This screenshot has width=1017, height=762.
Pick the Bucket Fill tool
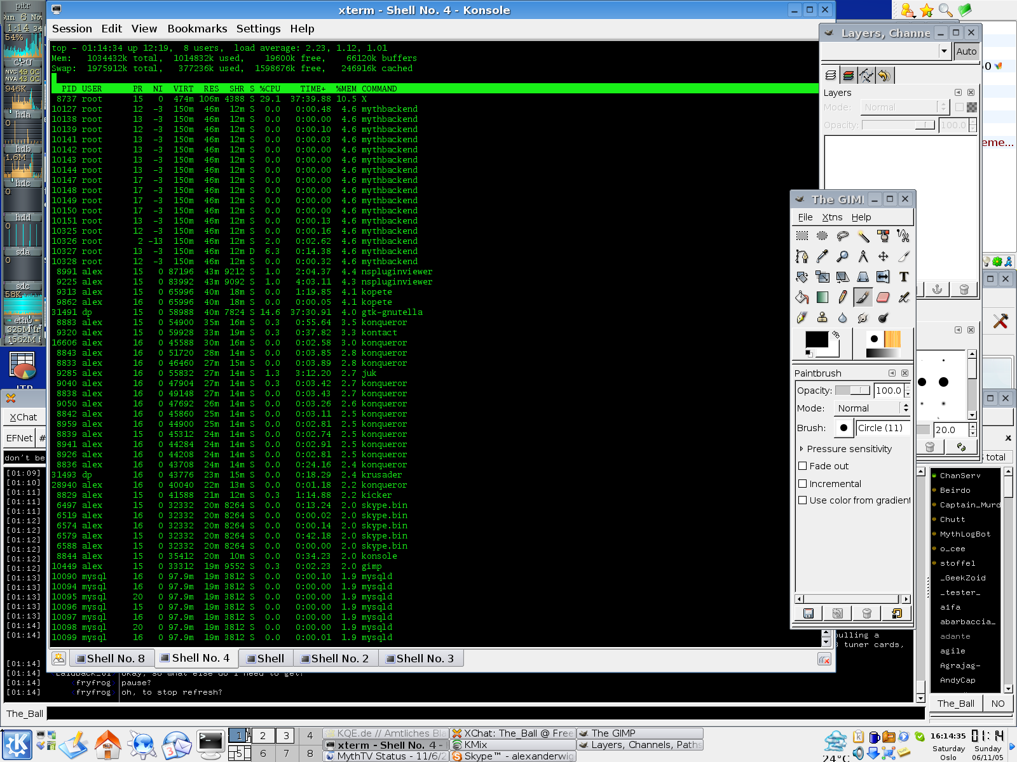tap(802, 297)
